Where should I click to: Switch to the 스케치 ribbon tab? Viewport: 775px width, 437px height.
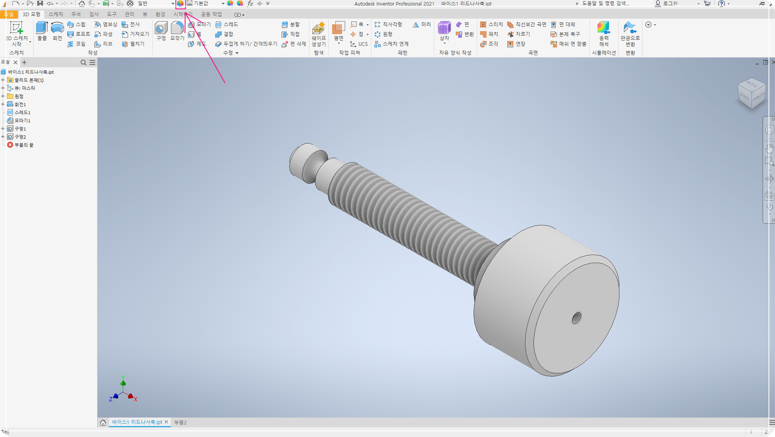[x=56, y=14]
